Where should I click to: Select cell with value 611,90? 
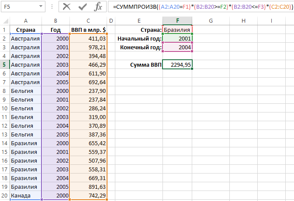(x=88, y=73)
